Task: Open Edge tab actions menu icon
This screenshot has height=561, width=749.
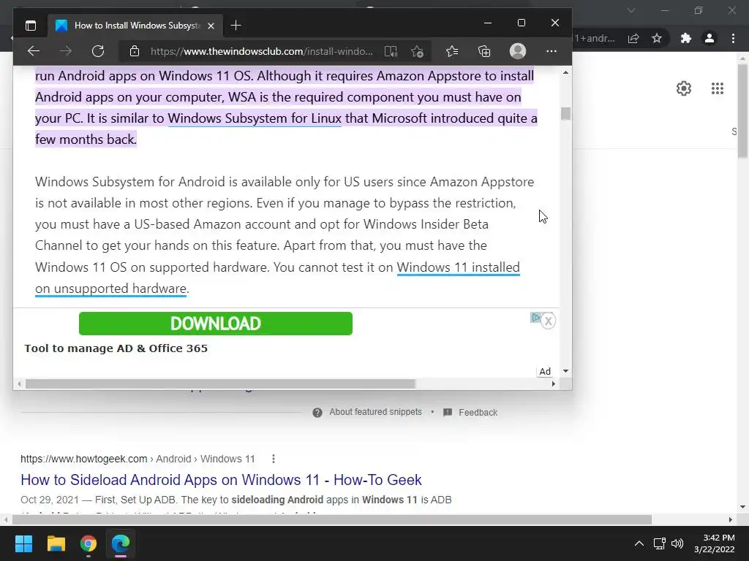Action: click(31, 26)
